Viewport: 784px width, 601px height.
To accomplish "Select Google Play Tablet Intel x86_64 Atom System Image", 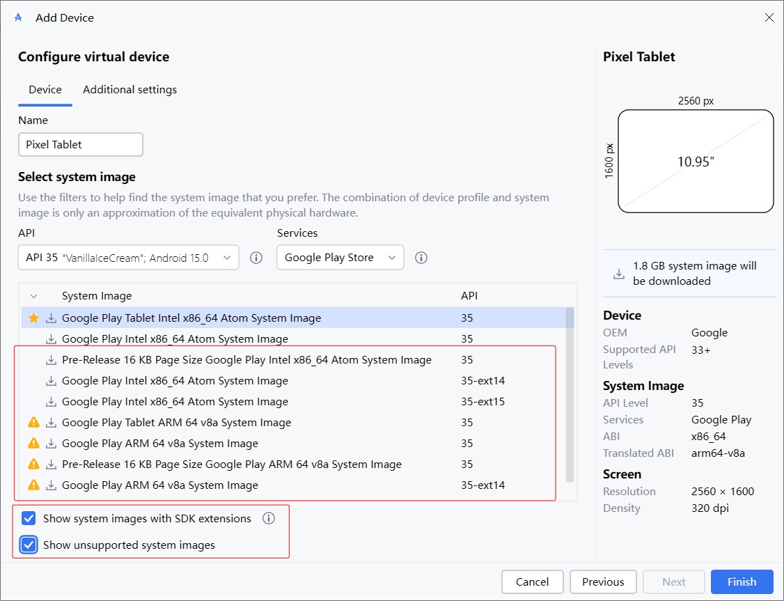I will tap(297, 318).
